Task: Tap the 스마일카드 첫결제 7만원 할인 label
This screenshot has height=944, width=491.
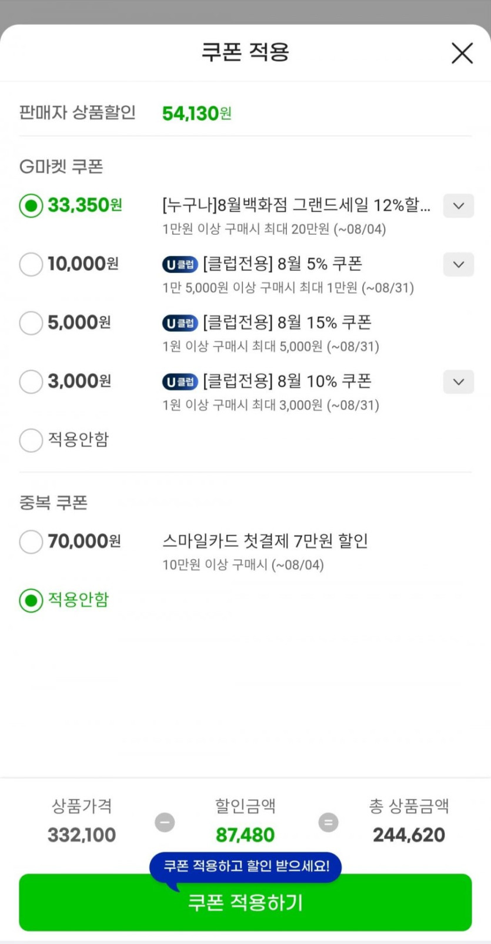Action: coord(265,541)
